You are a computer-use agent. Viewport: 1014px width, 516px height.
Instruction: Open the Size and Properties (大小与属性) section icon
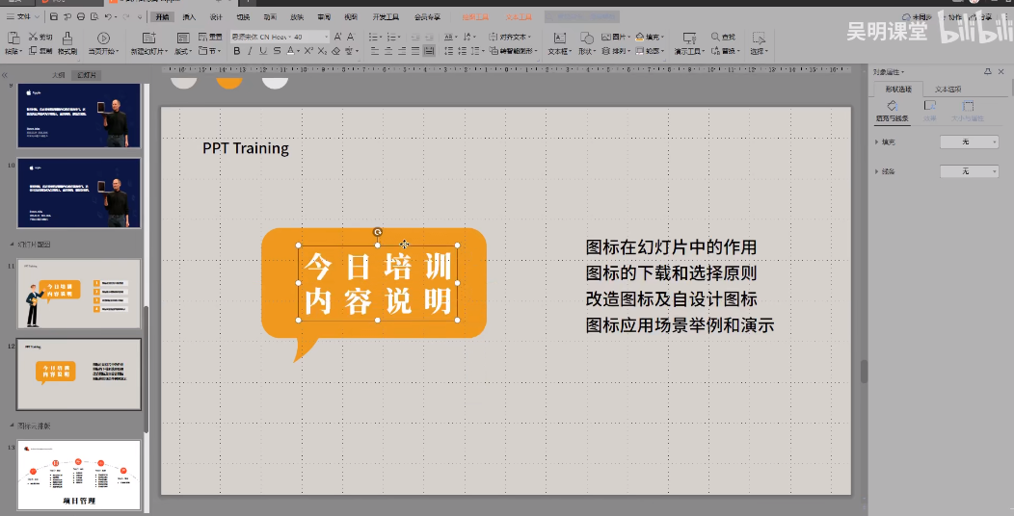point(968,106)
